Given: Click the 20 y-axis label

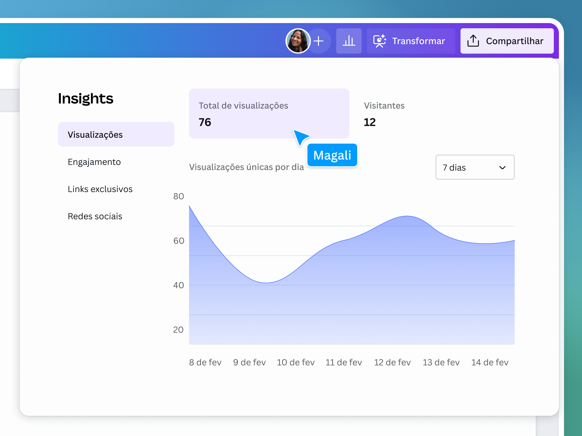Looking at the screenshot, I should (178, 330).
